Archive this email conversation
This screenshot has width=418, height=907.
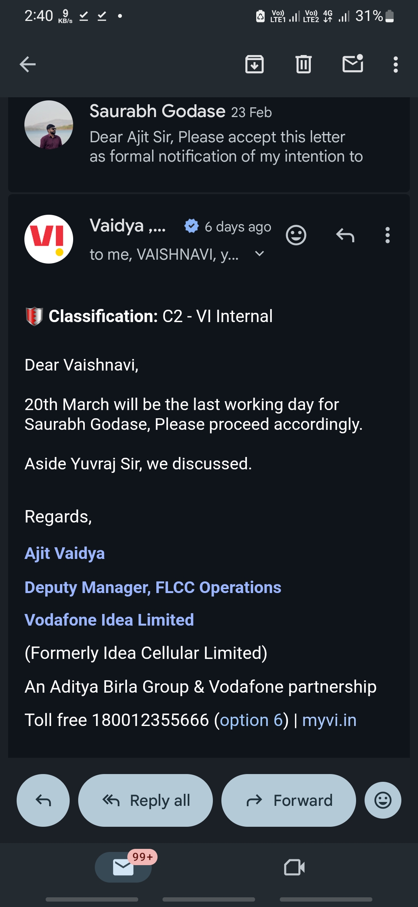254,64
